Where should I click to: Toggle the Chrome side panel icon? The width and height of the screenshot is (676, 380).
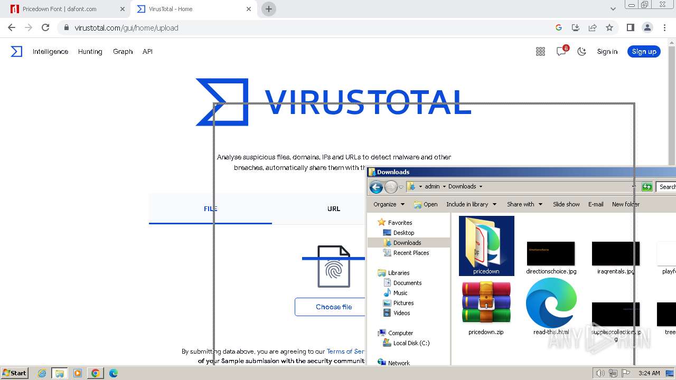coord(630,27)
